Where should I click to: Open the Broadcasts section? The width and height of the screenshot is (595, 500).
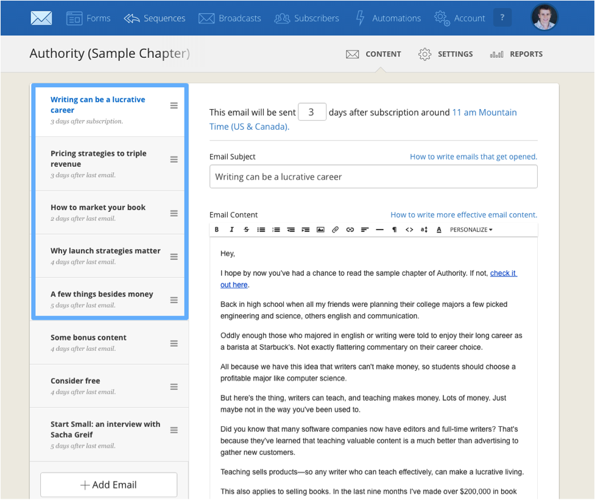pos(230,18)
